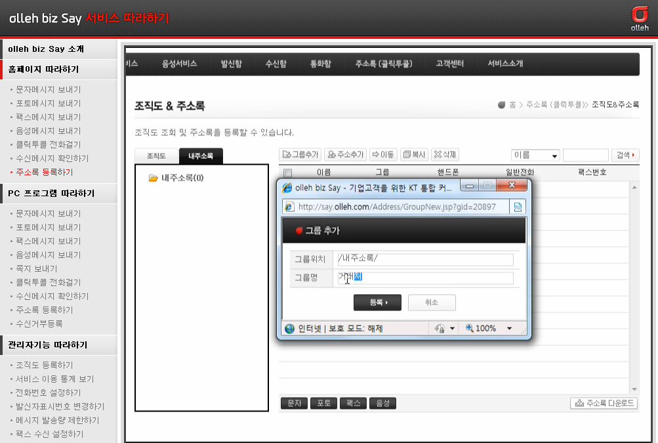Click the 음성 button below the table
The height and width of the screenshot is (443, 658).
click(x=382, y=404)
